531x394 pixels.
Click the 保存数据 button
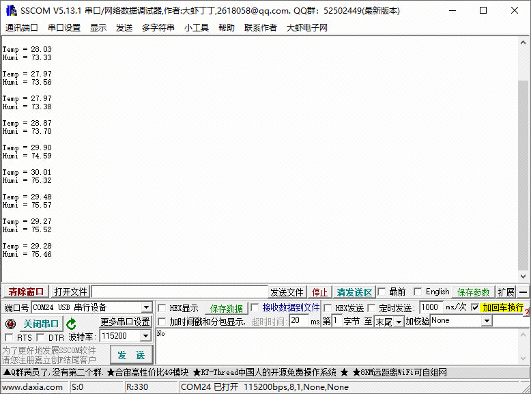pyautogui.click(x=226, y=309)
